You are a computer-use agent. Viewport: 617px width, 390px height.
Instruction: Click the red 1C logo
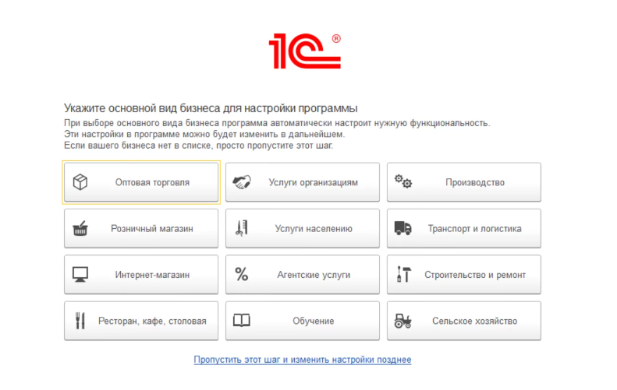tap(304, 51)
